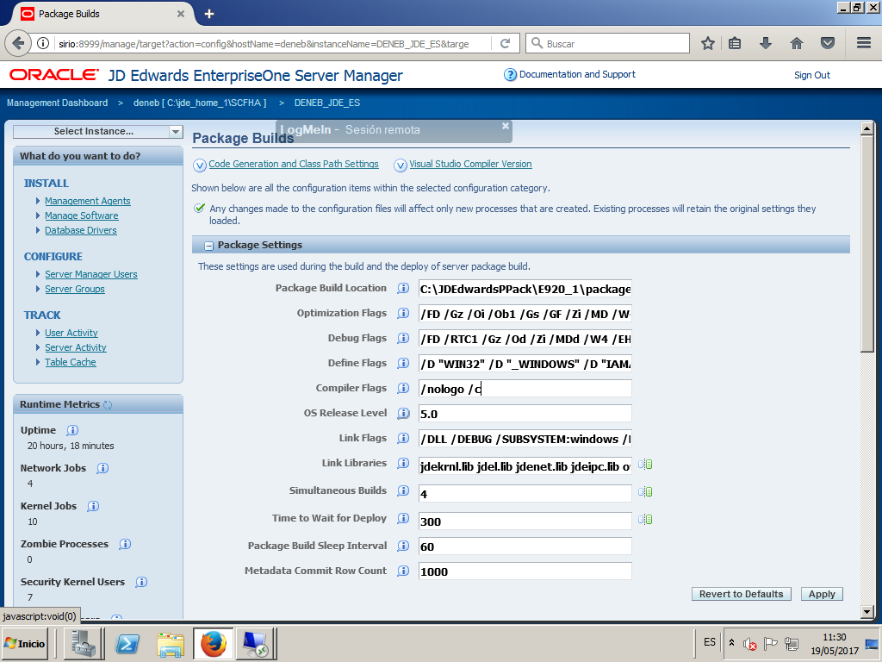Click the Buscar search box
The width and height of the screenshot is (882, 662).
(607, 43)
